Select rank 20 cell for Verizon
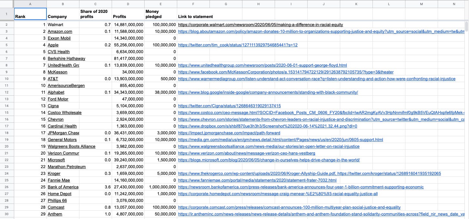 point(30,153)
